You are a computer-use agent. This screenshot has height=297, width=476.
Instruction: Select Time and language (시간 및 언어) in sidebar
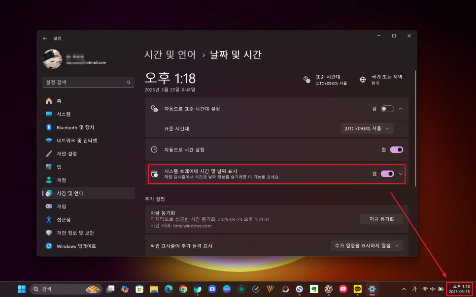pyautogui.click(x=89, y=193)
